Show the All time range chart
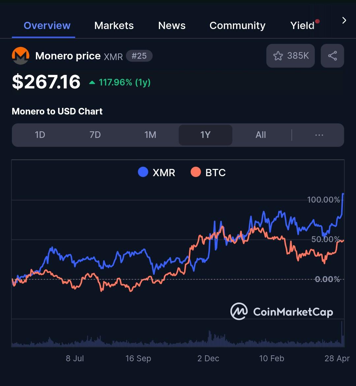356x386 pixels. [260, 135]
